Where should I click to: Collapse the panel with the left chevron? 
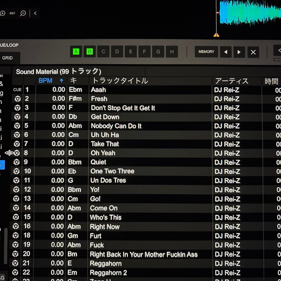tap(35, 13)
